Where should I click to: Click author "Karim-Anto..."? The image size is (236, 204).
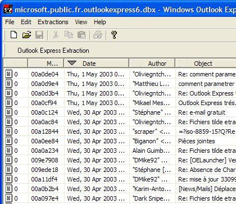[x=151, y=189]
